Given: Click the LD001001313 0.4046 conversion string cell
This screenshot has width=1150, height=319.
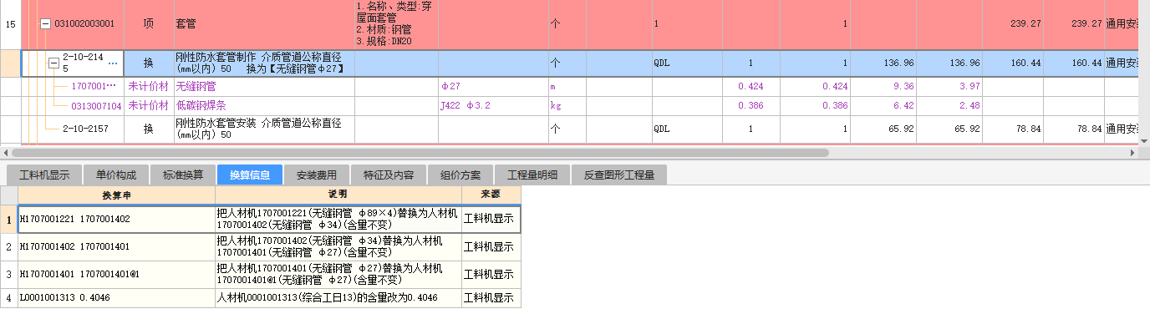Looking at the screenshot, I should click(x=116, y=297).
